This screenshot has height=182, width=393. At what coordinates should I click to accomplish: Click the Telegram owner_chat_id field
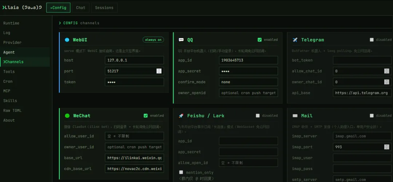(362, 82)
